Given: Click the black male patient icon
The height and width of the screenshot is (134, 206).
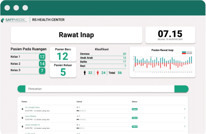Looking at the screenshot, I should tap(85, 73).
